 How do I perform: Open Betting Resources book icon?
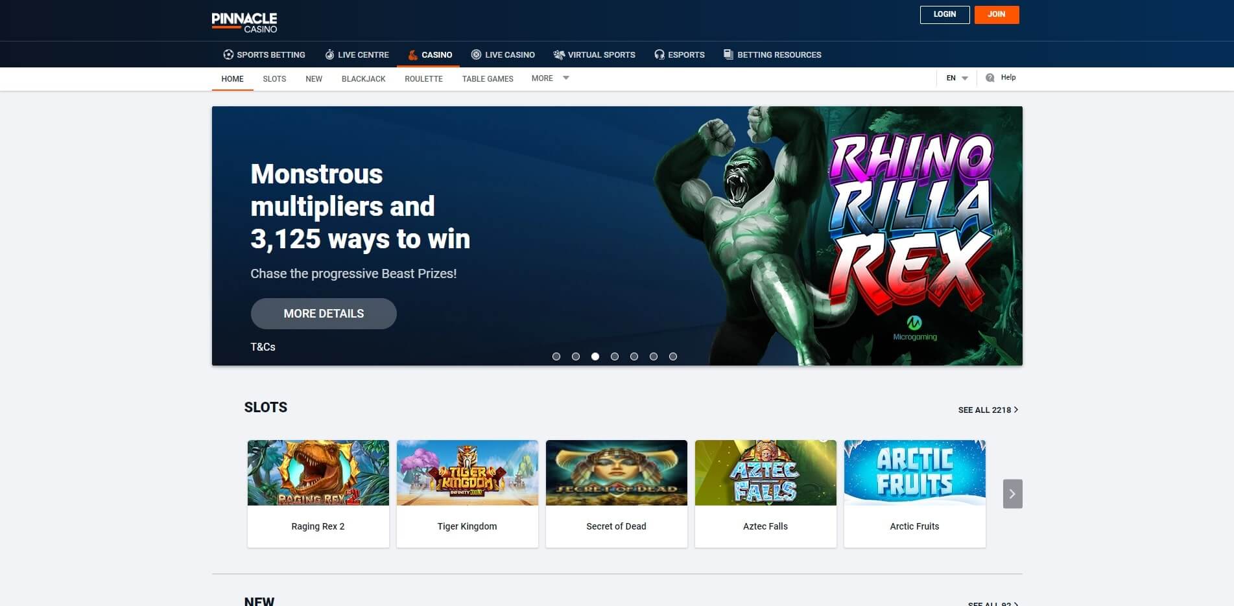coord(728,54)
